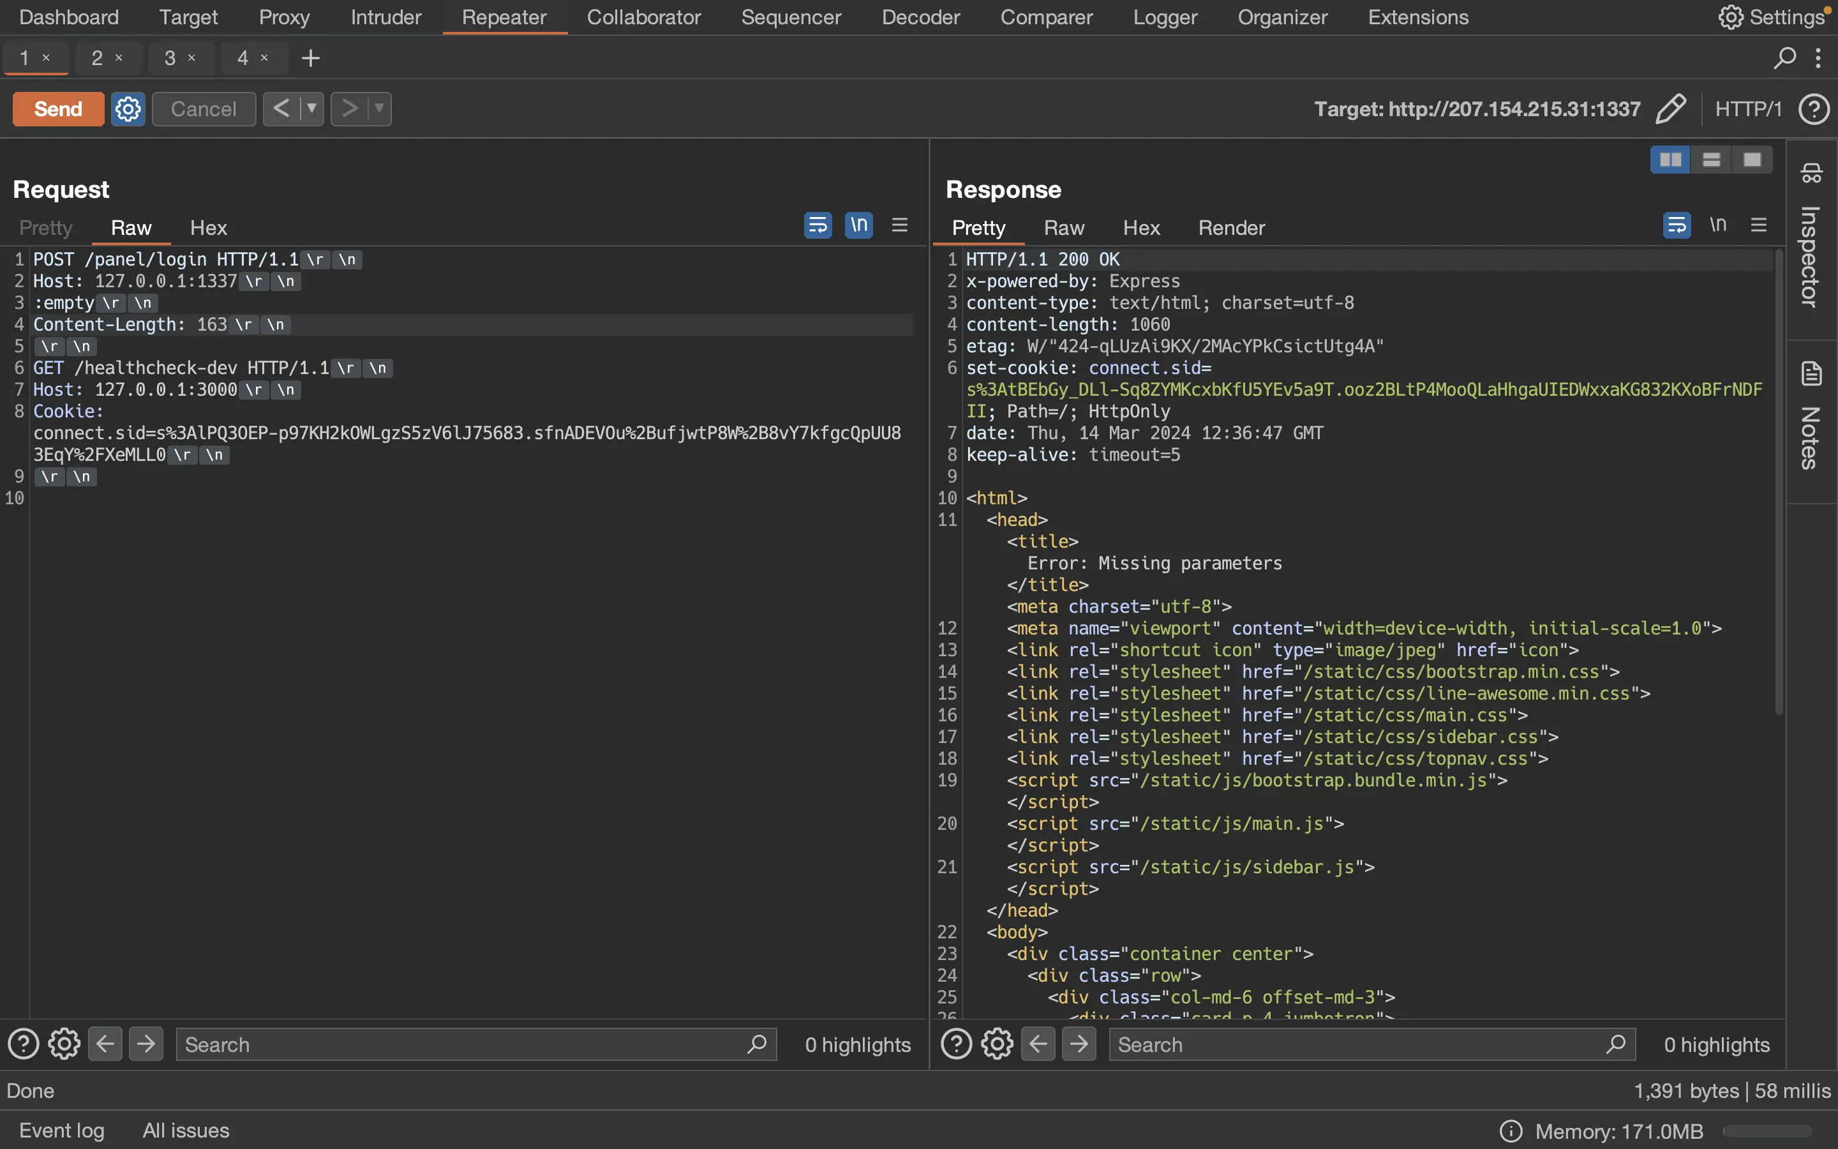Click the Search input field in Response panel
Viewport: 1838px width, 1149px height.
(1356, 1044)
